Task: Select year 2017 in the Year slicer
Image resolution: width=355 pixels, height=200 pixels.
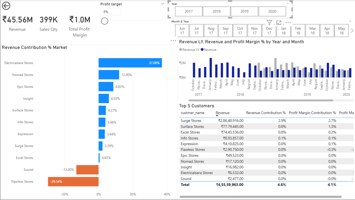Action: coord(189,11)
